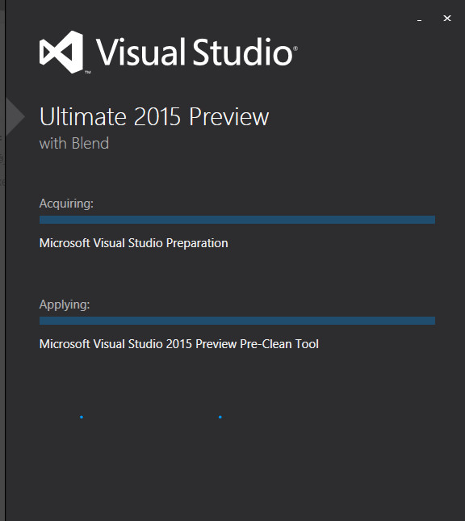465x521 pixels.
Task: Click the word Preview in the large heading
Action: tap(228, 116)
